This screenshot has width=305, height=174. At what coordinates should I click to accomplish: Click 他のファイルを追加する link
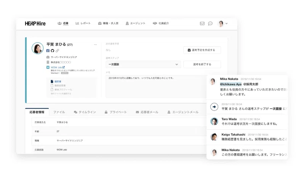(x=61, y=93)
